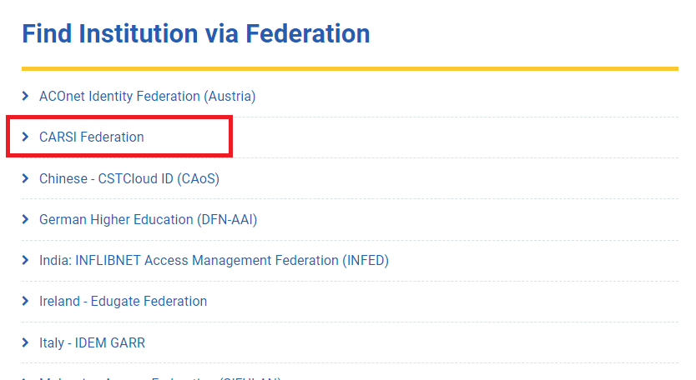
Task: Click the Find Institution via Federation heading
Action: point(195,33)
